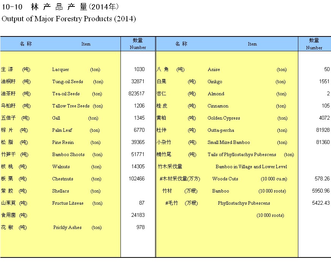Click the 'Prickly Ashes' item label

click(67, 227)
